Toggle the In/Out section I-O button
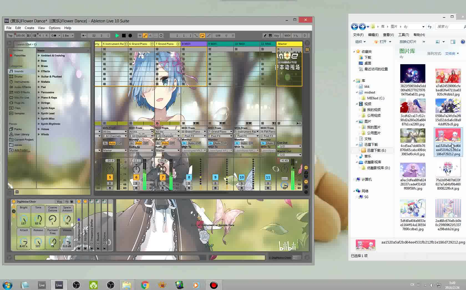466x290 pixels. click(306, 168)
